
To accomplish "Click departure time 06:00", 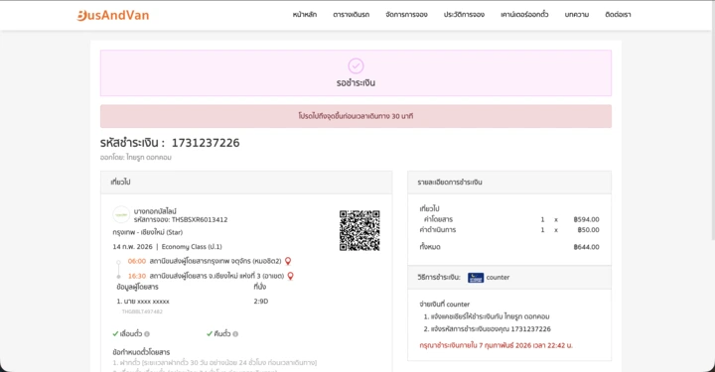I will pos(137,261).
